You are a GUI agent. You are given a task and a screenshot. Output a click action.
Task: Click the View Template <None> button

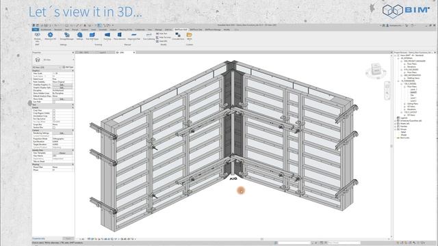[x=62, y=153]
